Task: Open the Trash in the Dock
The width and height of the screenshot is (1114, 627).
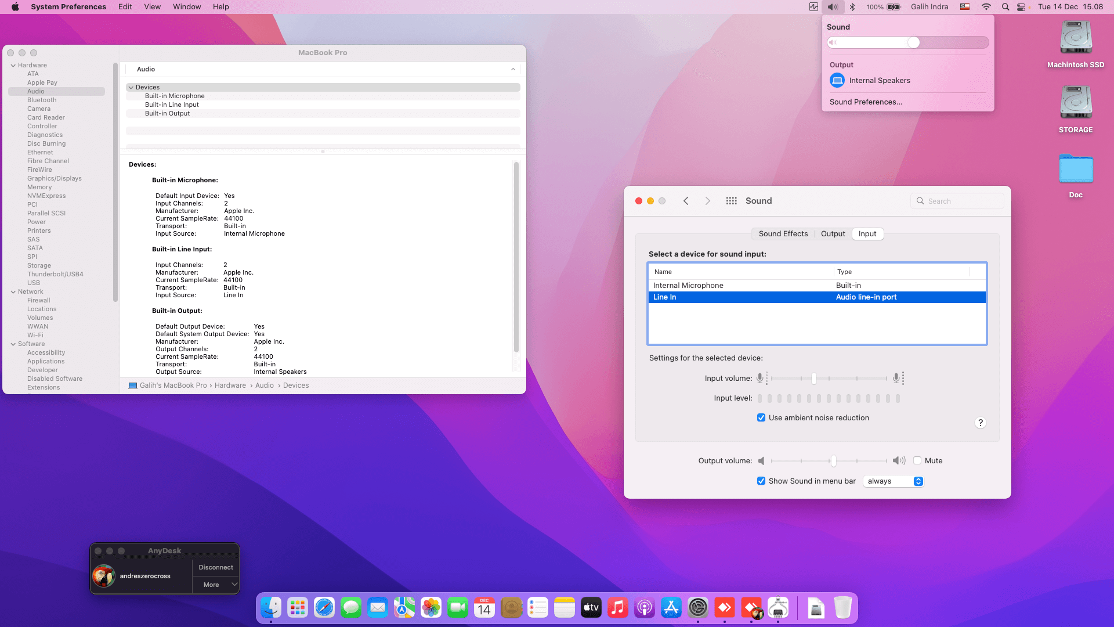Action: point(843,607)
